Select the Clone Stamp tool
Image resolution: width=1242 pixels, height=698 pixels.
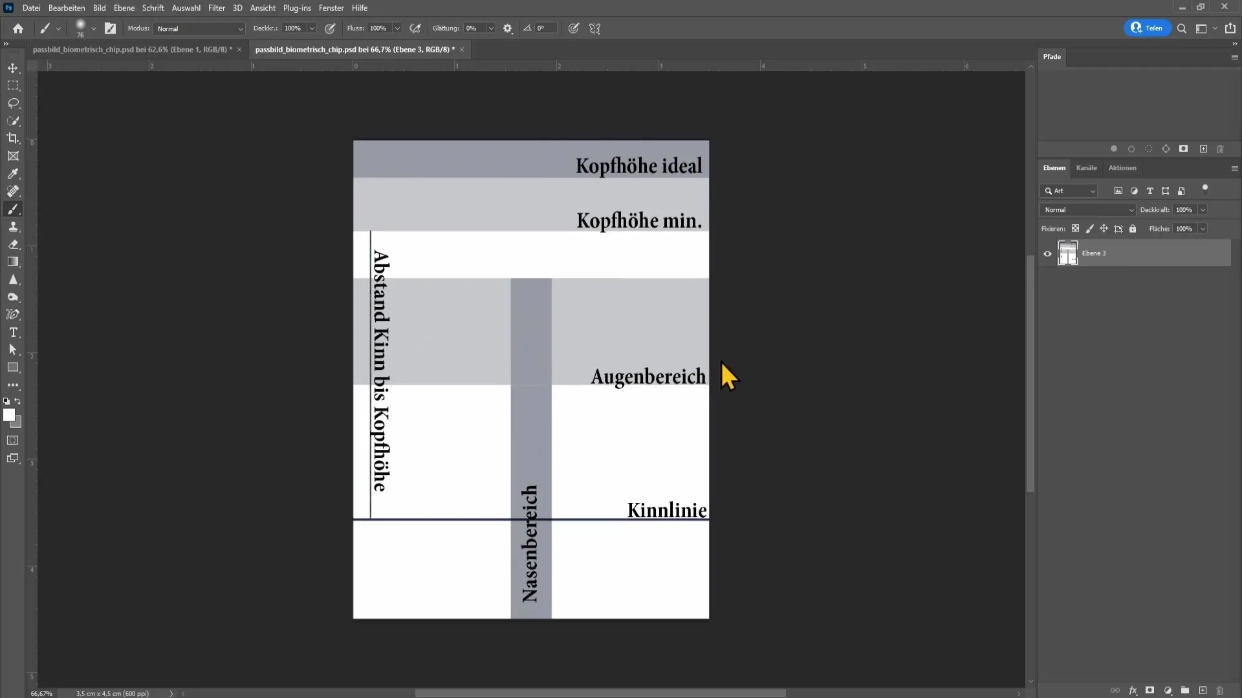tap(13, 227)
